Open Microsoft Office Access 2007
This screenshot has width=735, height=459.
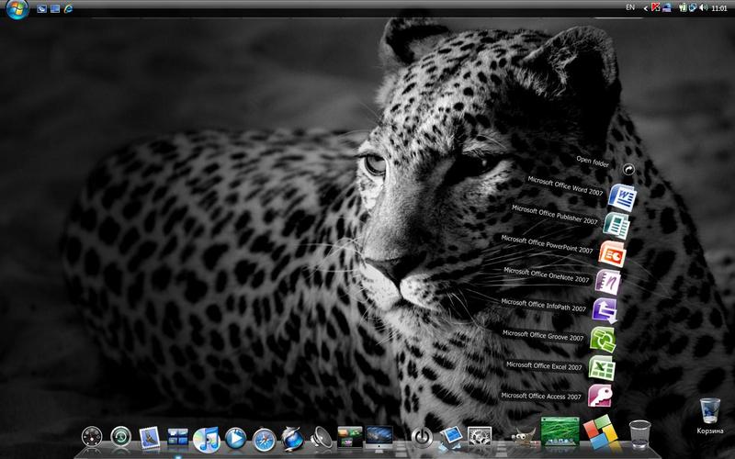click(x=600, y=395)
